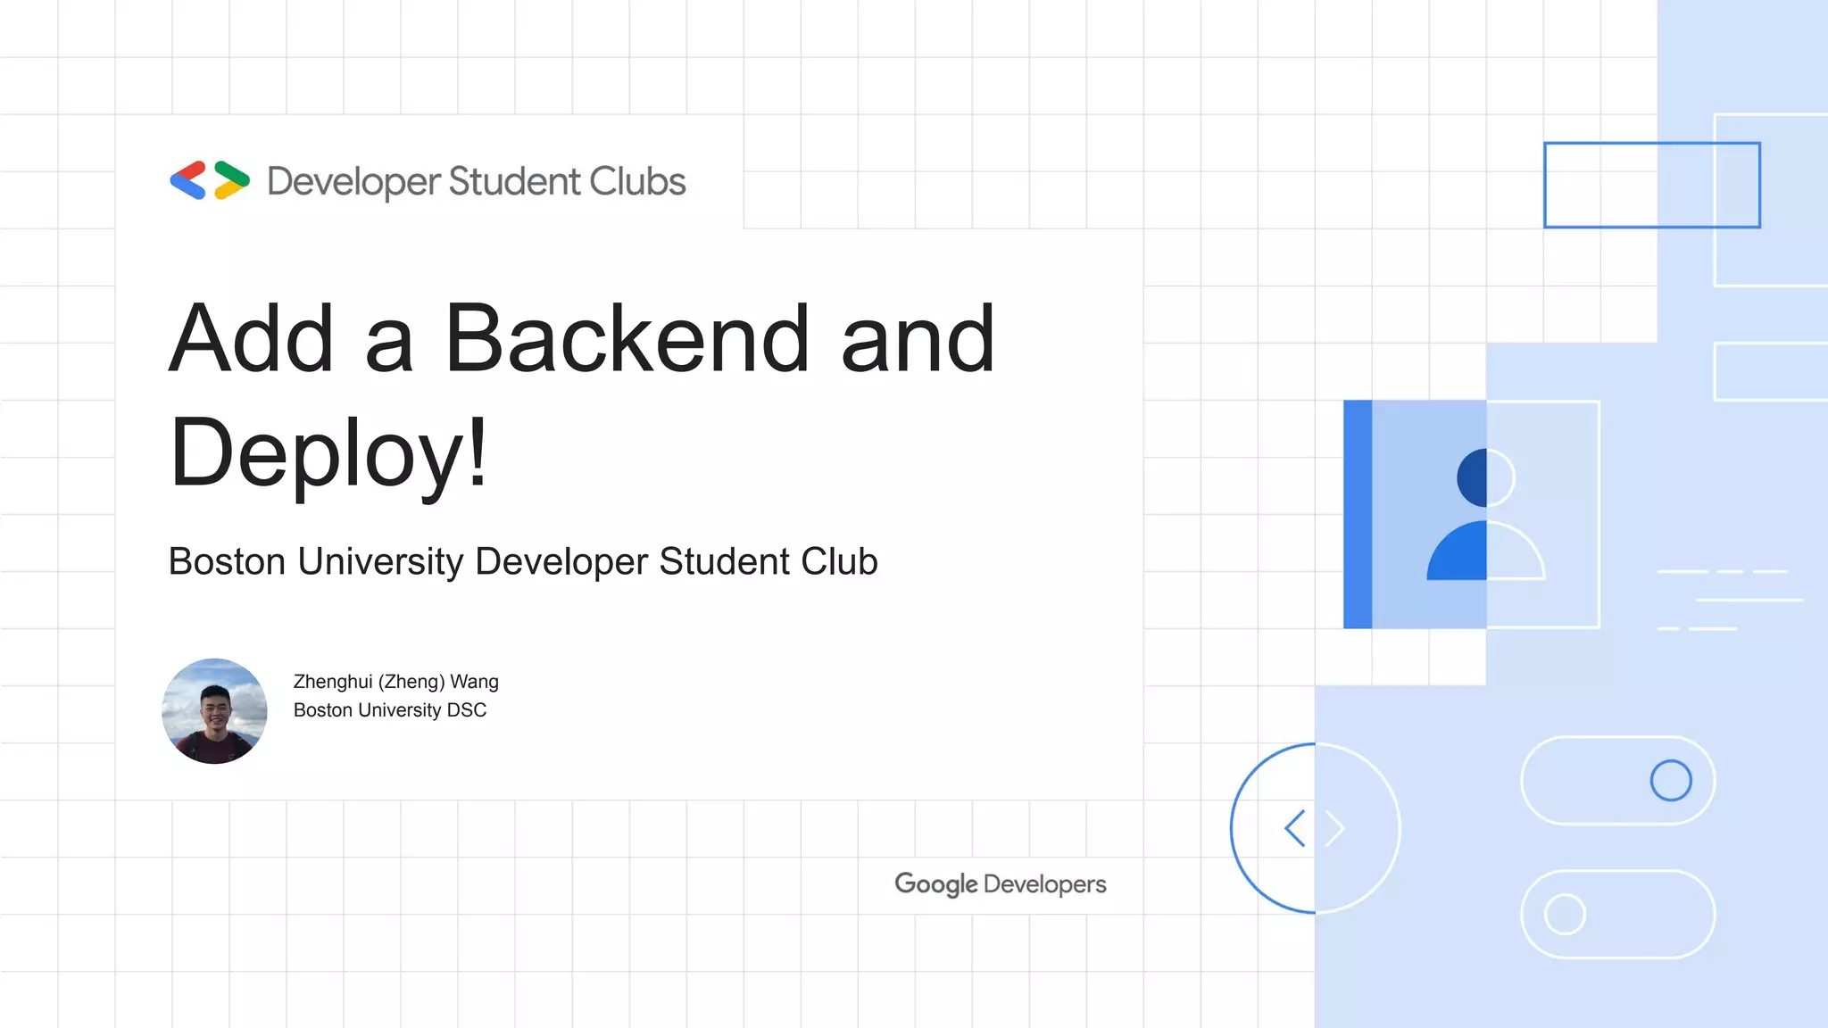
Task: Click the Developer Student Clubs header text
Action: [476, 181]
